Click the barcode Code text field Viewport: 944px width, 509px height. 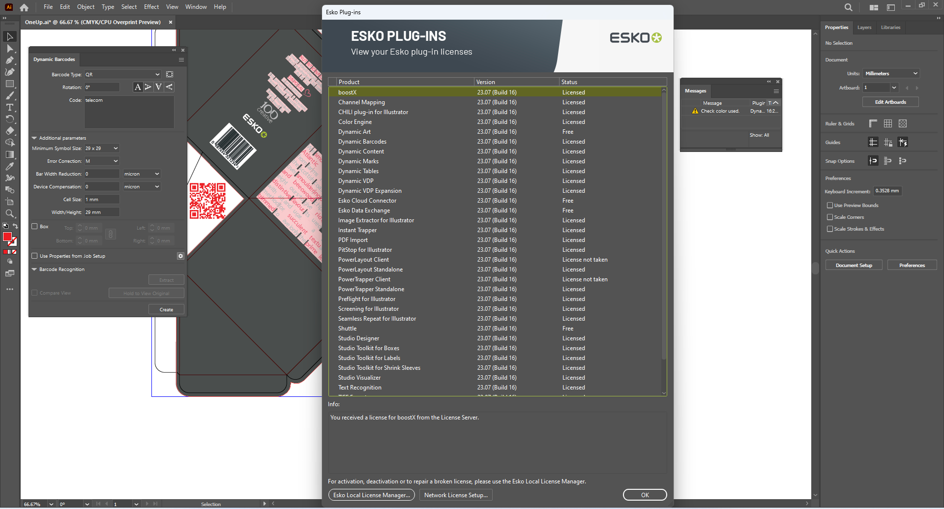click(129, 112)
